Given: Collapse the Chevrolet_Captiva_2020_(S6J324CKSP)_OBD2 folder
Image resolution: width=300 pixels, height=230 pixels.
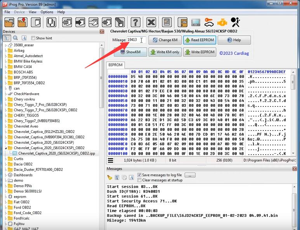Looking at the screenshot, I should point(6,148).
